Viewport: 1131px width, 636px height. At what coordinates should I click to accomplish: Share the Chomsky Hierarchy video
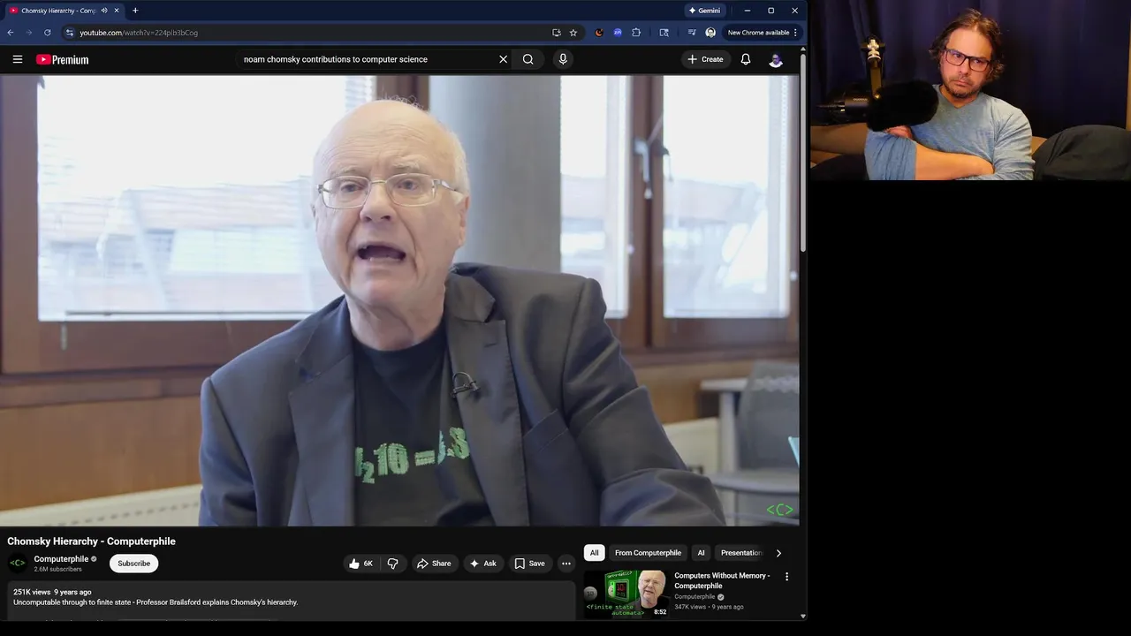[434, 564]
